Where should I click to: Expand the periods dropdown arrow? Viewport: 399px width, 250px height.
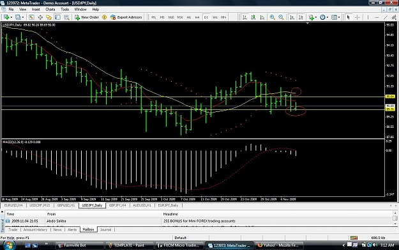coord(327,17)
